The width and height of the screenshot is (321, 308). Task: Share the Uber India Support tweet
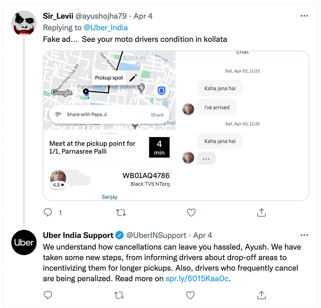[261, 295]
